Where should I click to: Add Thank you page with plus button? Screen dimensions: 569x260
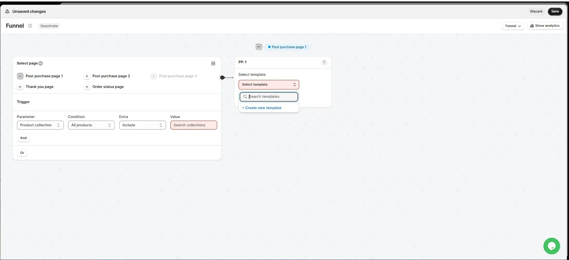click(20, 87)
